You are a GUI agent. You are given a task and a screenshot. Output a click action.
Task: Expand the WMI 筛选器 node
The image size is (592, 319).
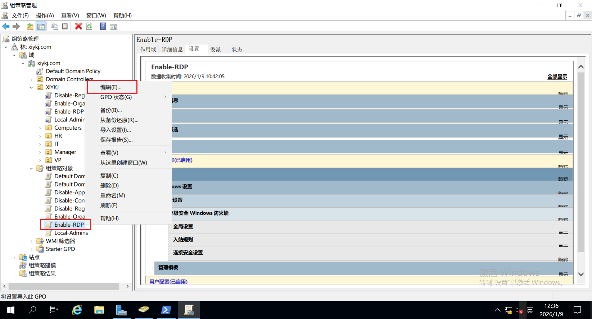pyautogui.click(x=32, y=241)
